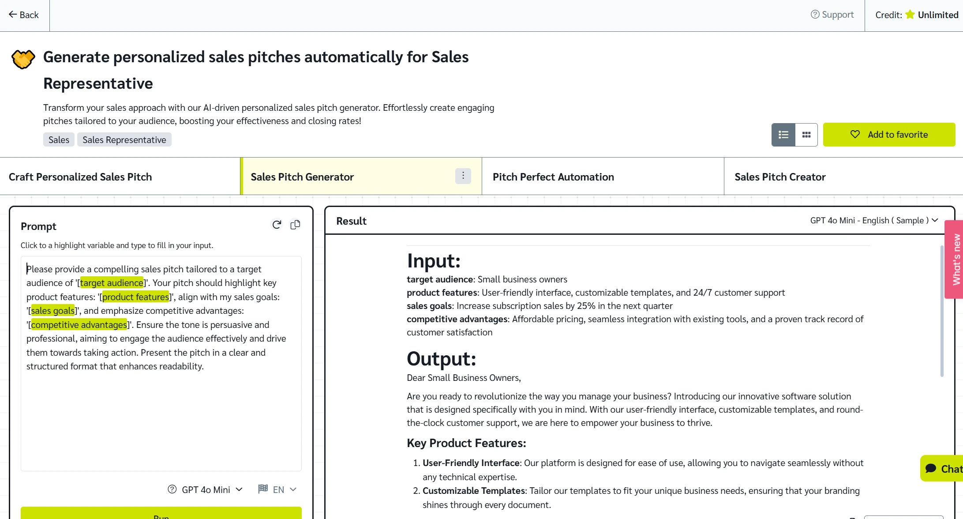Open the GPT 4o Mini model dropdown
This screenshot has height=519, width=963.
[x=212, y=489]
